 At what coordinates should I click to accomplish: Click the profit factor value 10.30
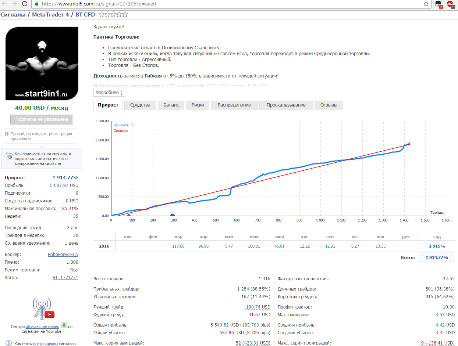tap(449, 307)
